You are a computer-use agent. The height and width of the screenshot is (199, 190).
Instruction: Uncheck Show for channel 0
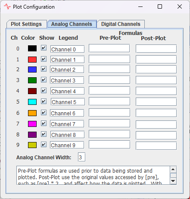(x=44, y=47)
